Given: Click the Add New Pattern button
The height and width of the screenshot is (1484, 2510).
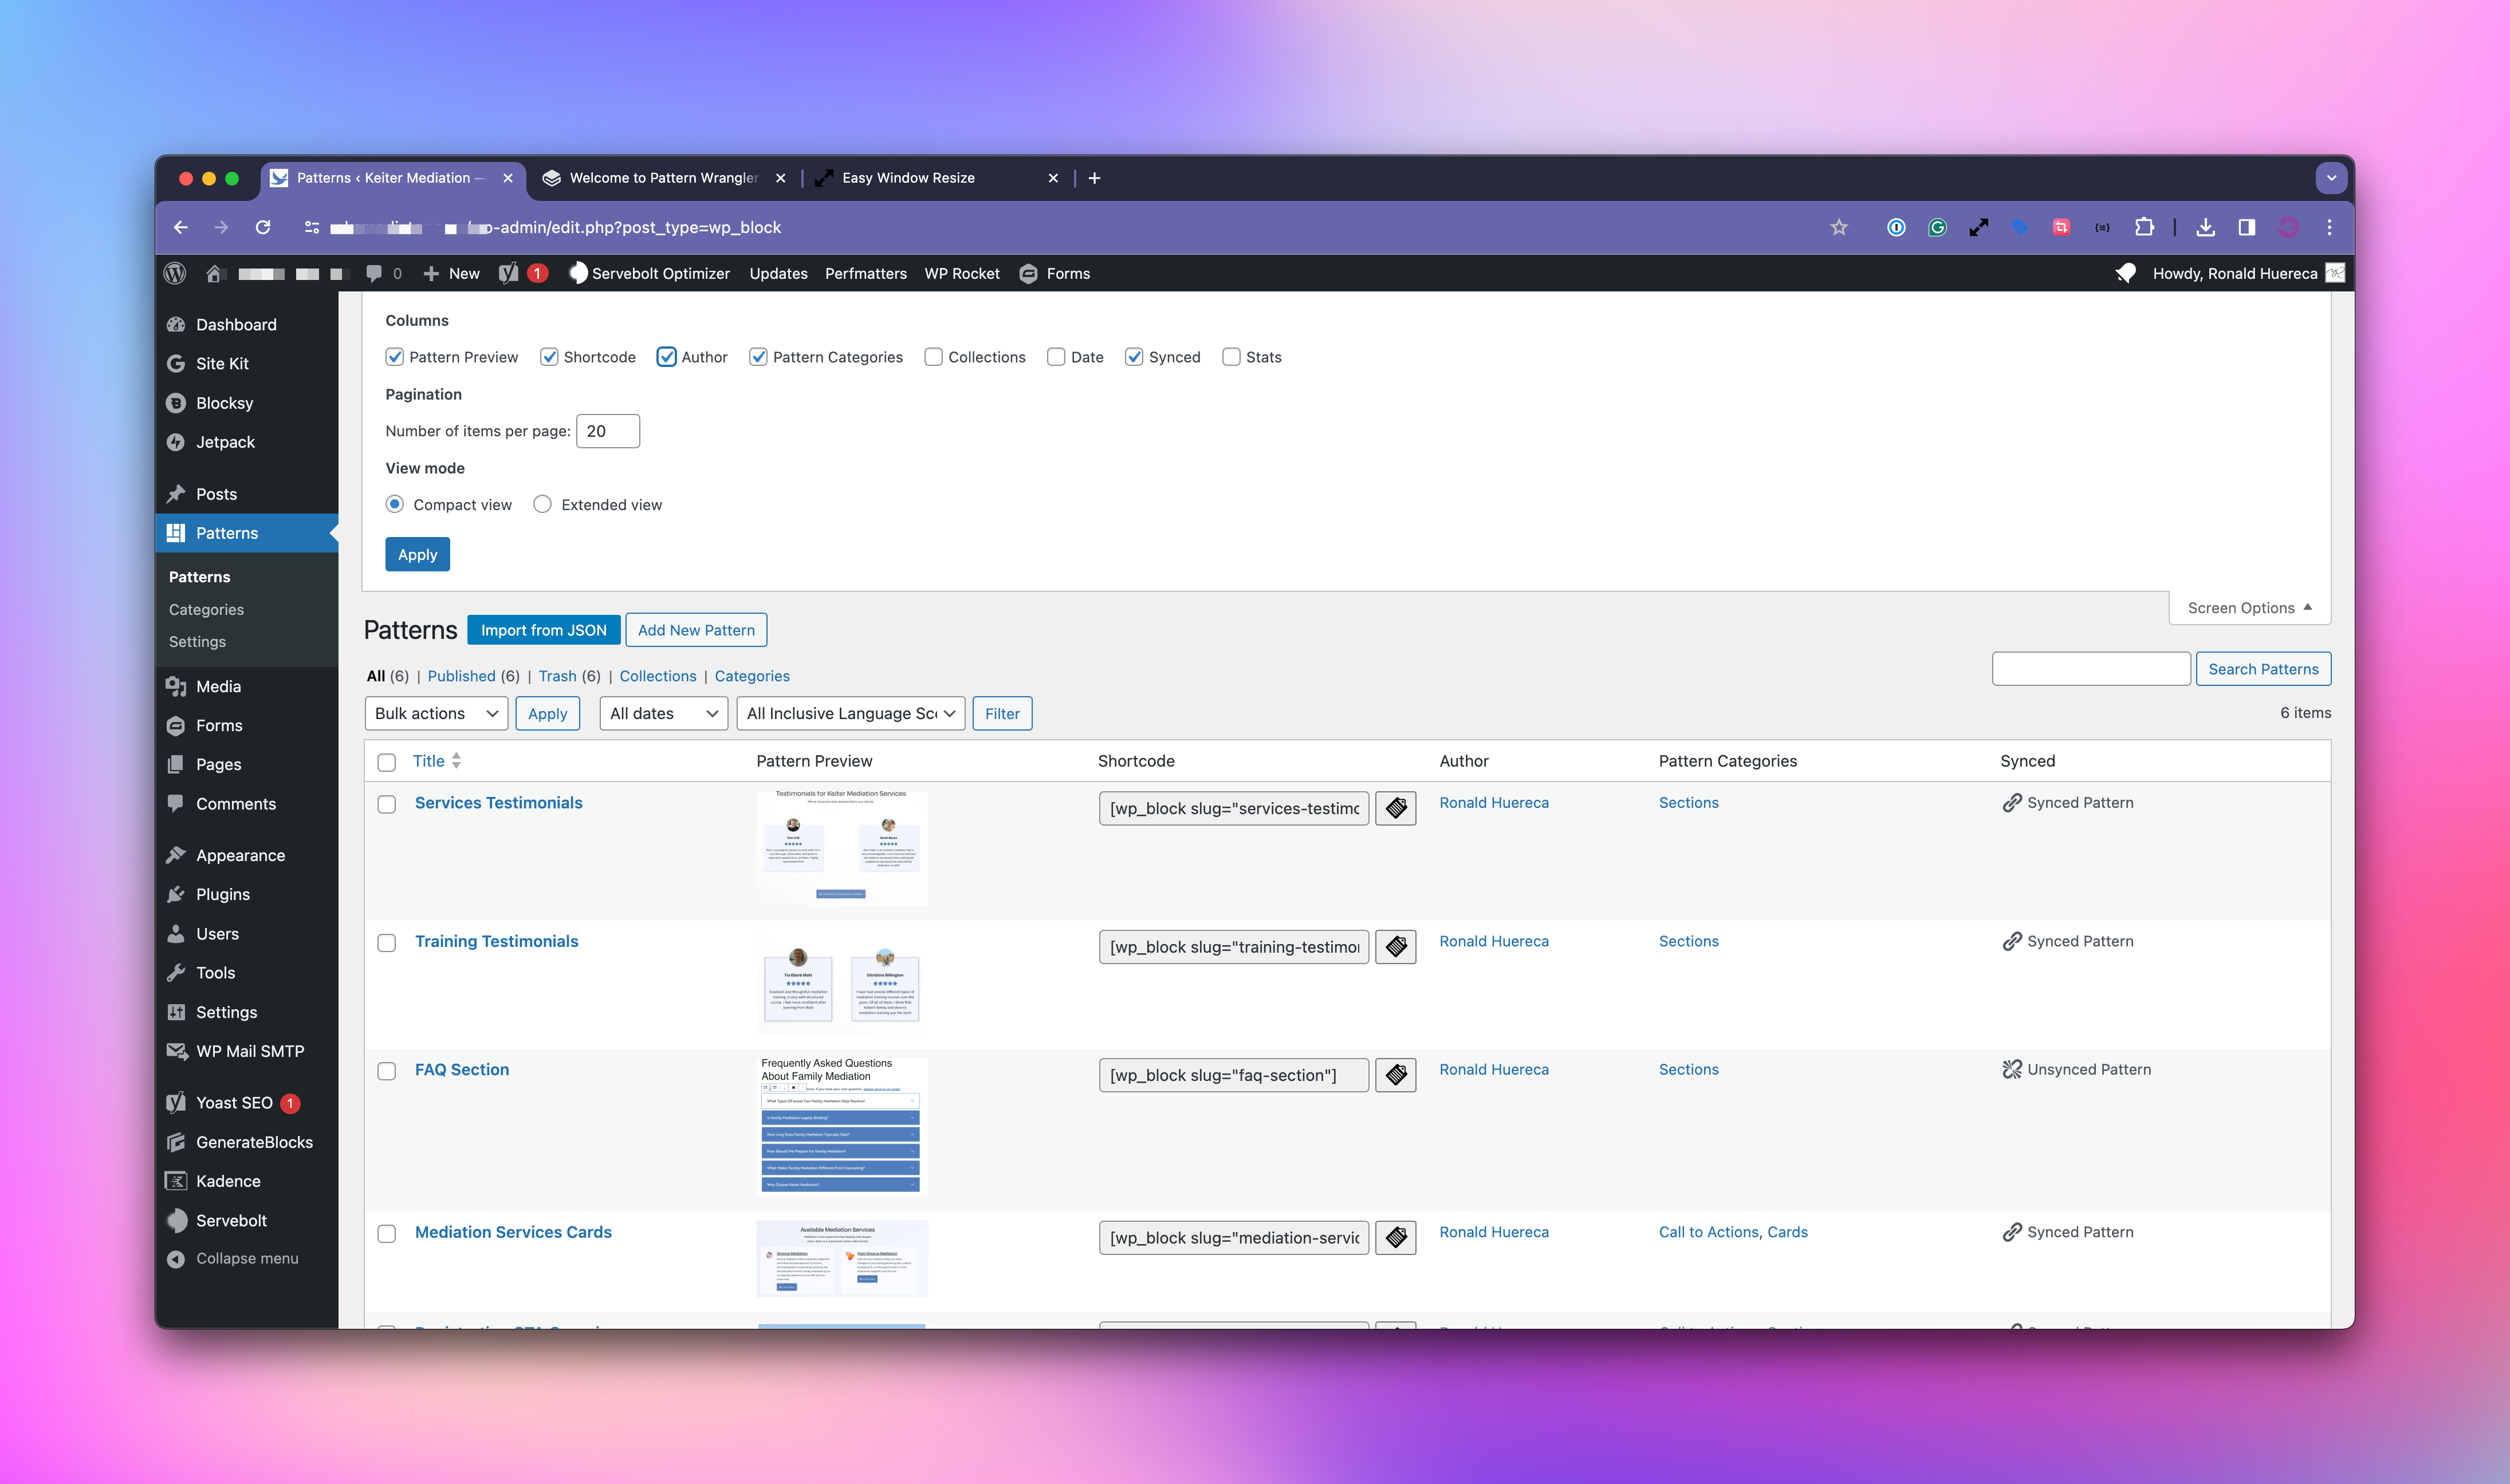Looking at the screenshot, I should [697, 630].
